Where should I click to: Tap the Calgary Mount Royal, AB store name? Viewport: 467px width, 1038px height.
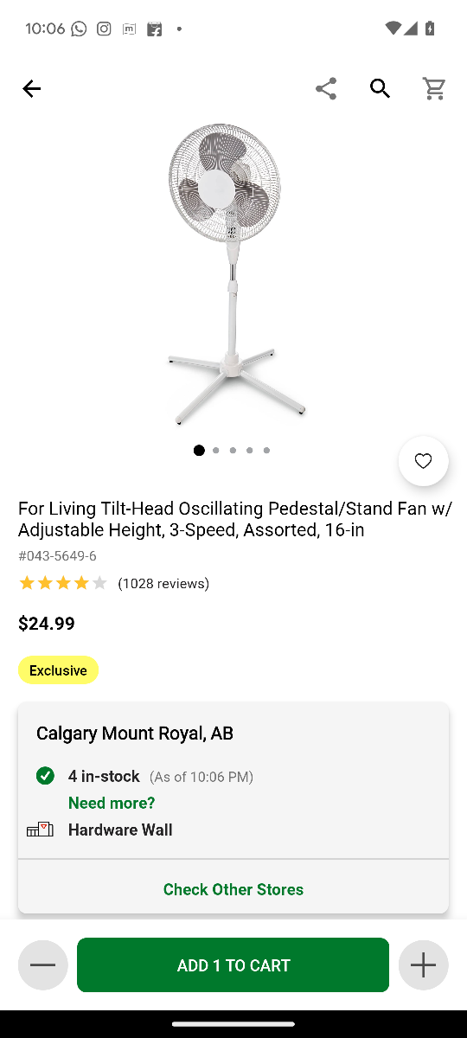(135, 734)
